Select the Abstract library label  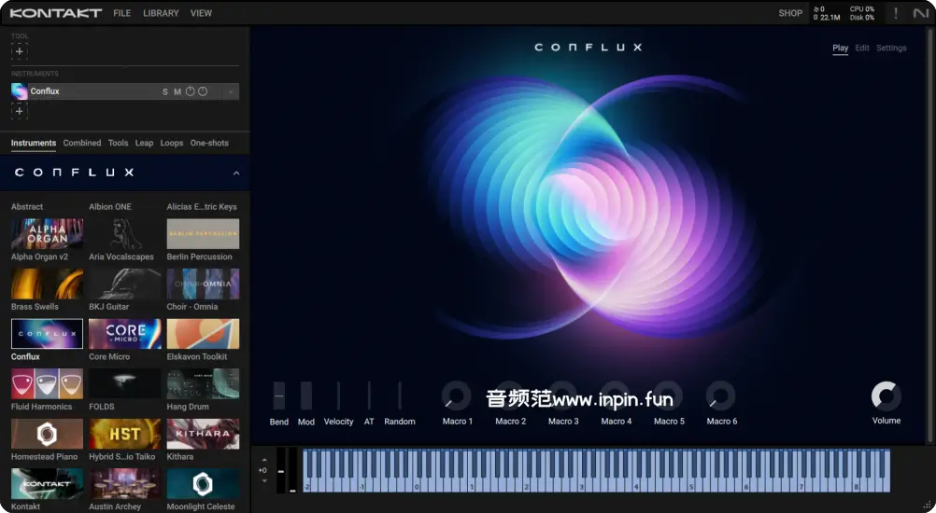27,207
